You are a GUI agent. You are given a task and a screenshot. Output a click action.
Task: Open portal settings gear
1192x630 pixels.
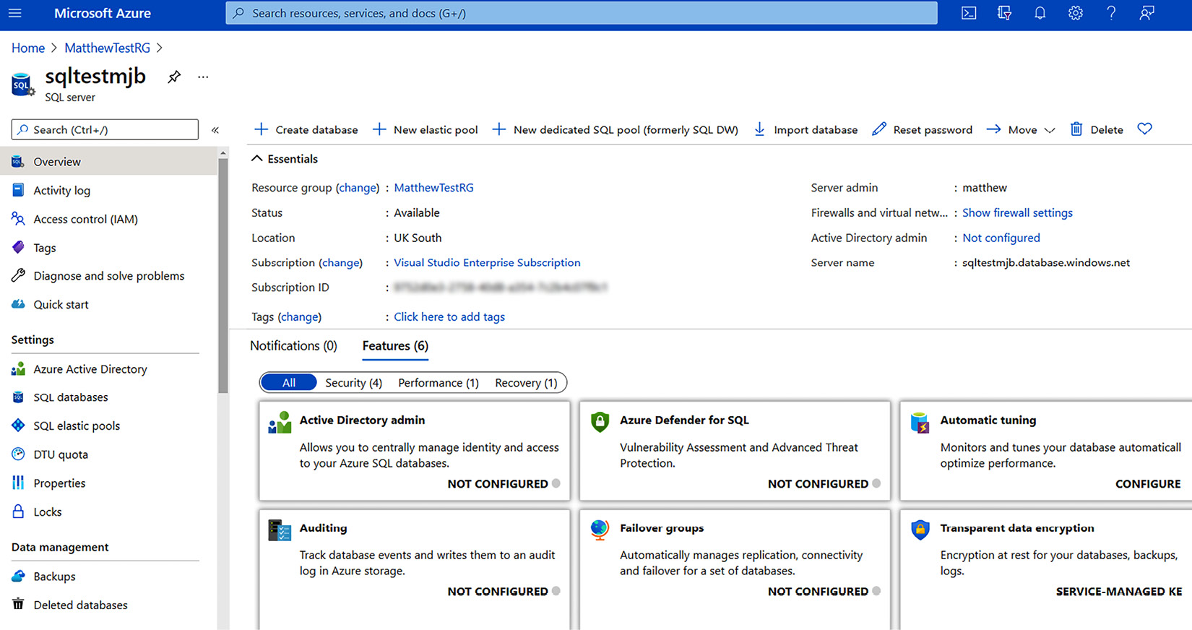[x=1075, y=13]
